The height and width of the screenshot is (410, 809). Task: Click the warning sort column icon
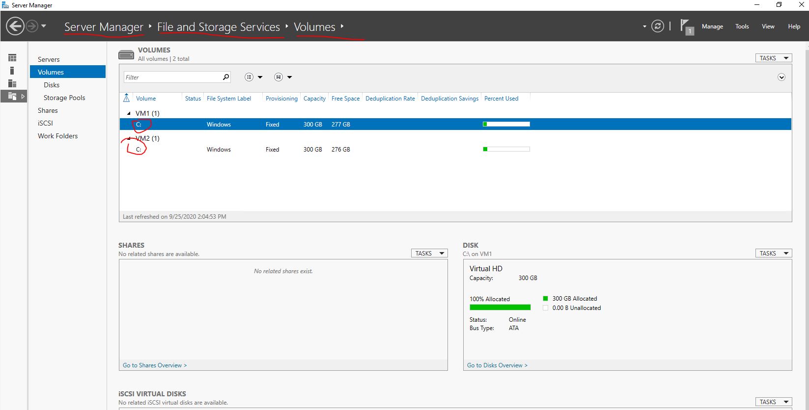(126, 98)
